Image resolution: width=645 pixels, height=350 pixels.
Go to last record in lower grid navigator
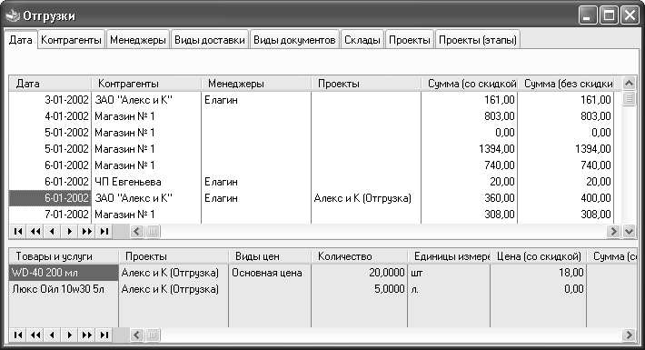point(104,335)
